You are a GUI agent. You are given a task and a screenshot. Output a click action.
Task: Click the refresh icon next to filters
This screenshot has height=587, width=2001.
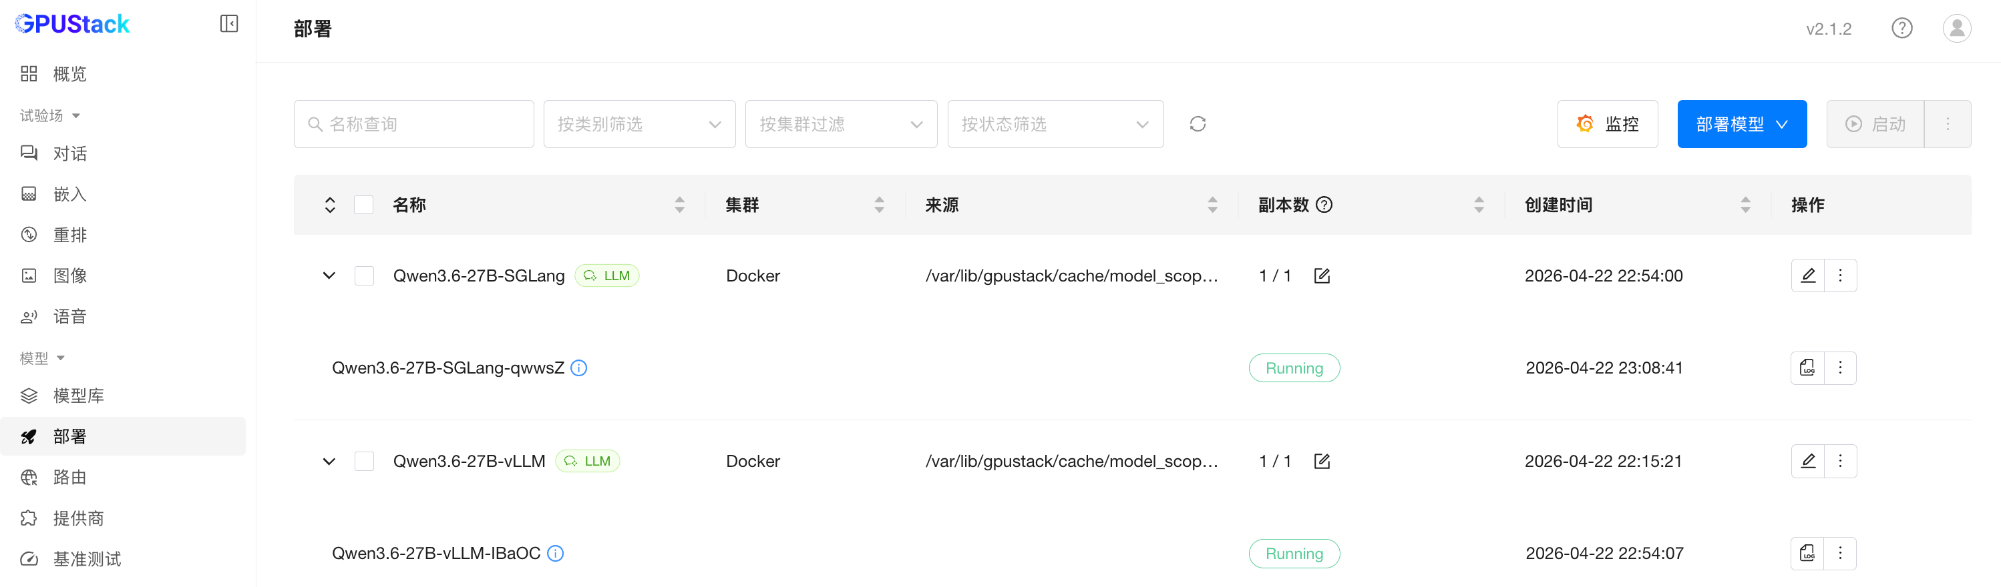[x=1197, y=124]
